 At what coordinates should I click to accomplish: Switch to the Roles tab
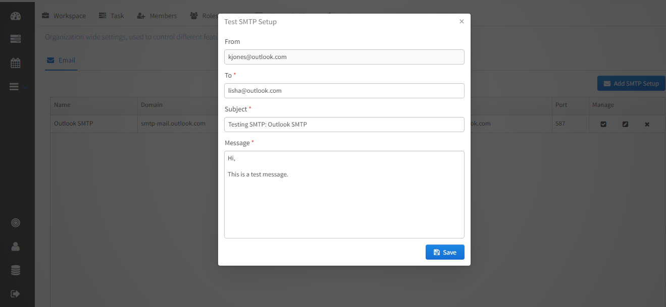click(204, 16)
